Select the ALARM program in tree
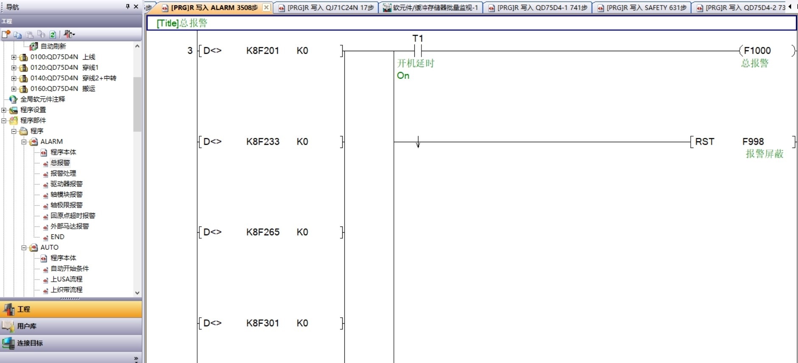The height and width of the screenshot is (363, 798). (51, 142)
